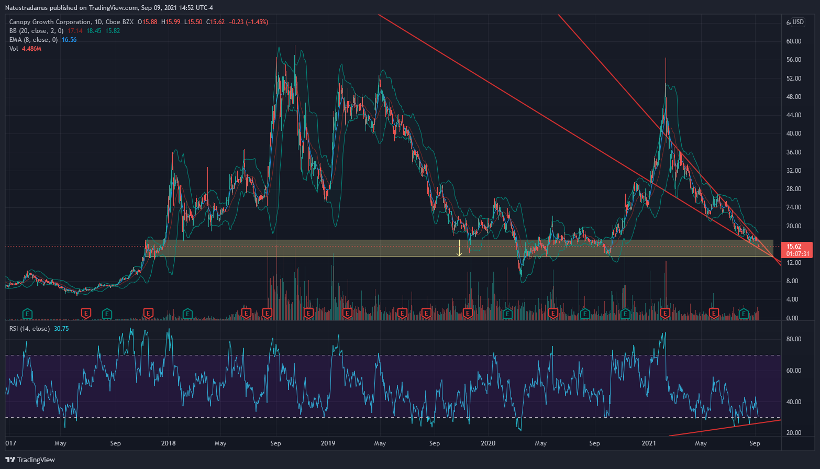This screenshot has width=820, height=469.
Task: Click the BB basis value 17.14
Action: 75,31
